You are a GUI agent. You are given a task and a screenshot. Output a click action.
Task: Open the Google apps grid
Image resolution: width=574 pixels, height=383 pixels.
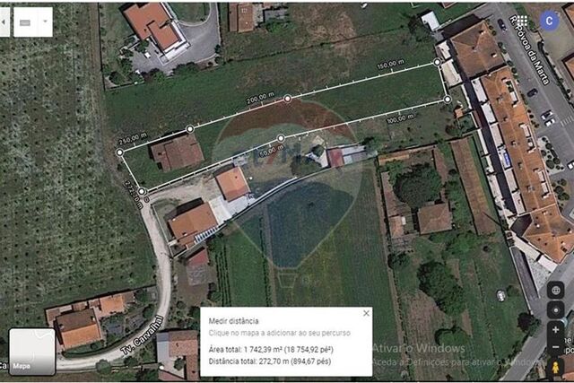tap(522, 21)
